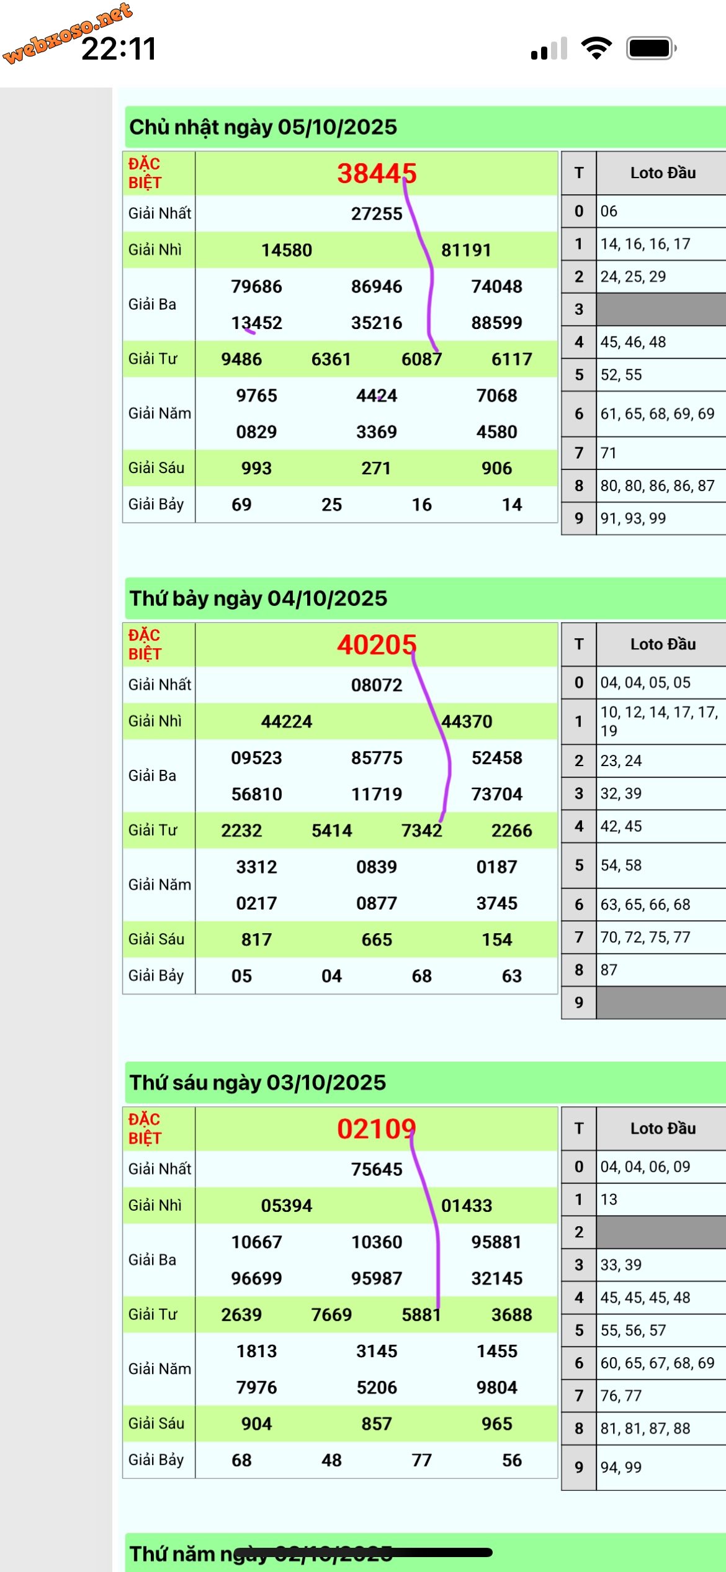Screen dimensions: 726x1572
Task: Tap fourth prize number 6087
Action: [421, 359]
